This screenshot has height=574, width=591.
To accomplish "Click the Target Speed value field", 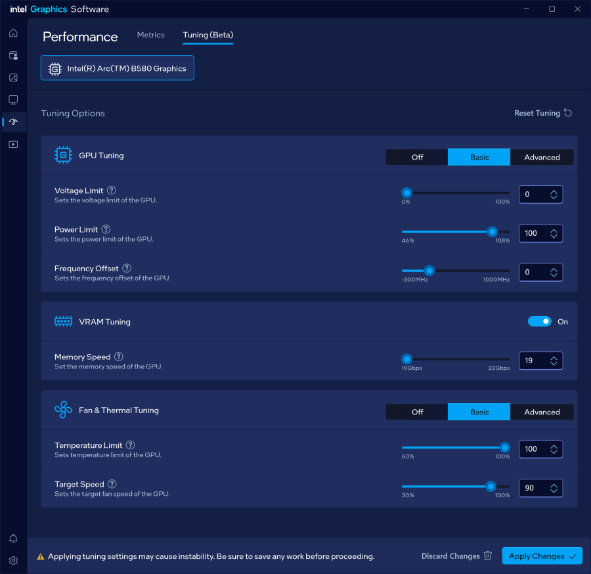I will (540, 488).
